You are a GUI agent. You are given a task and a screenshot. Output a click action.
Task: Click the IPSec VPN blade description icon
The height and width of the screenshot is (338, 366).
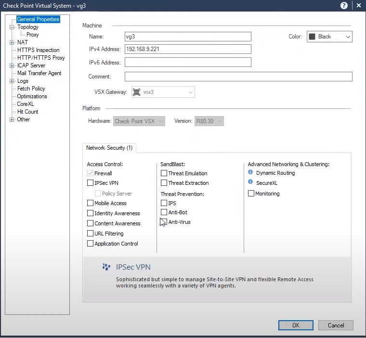pyautogui.click(x=106, y=267)
